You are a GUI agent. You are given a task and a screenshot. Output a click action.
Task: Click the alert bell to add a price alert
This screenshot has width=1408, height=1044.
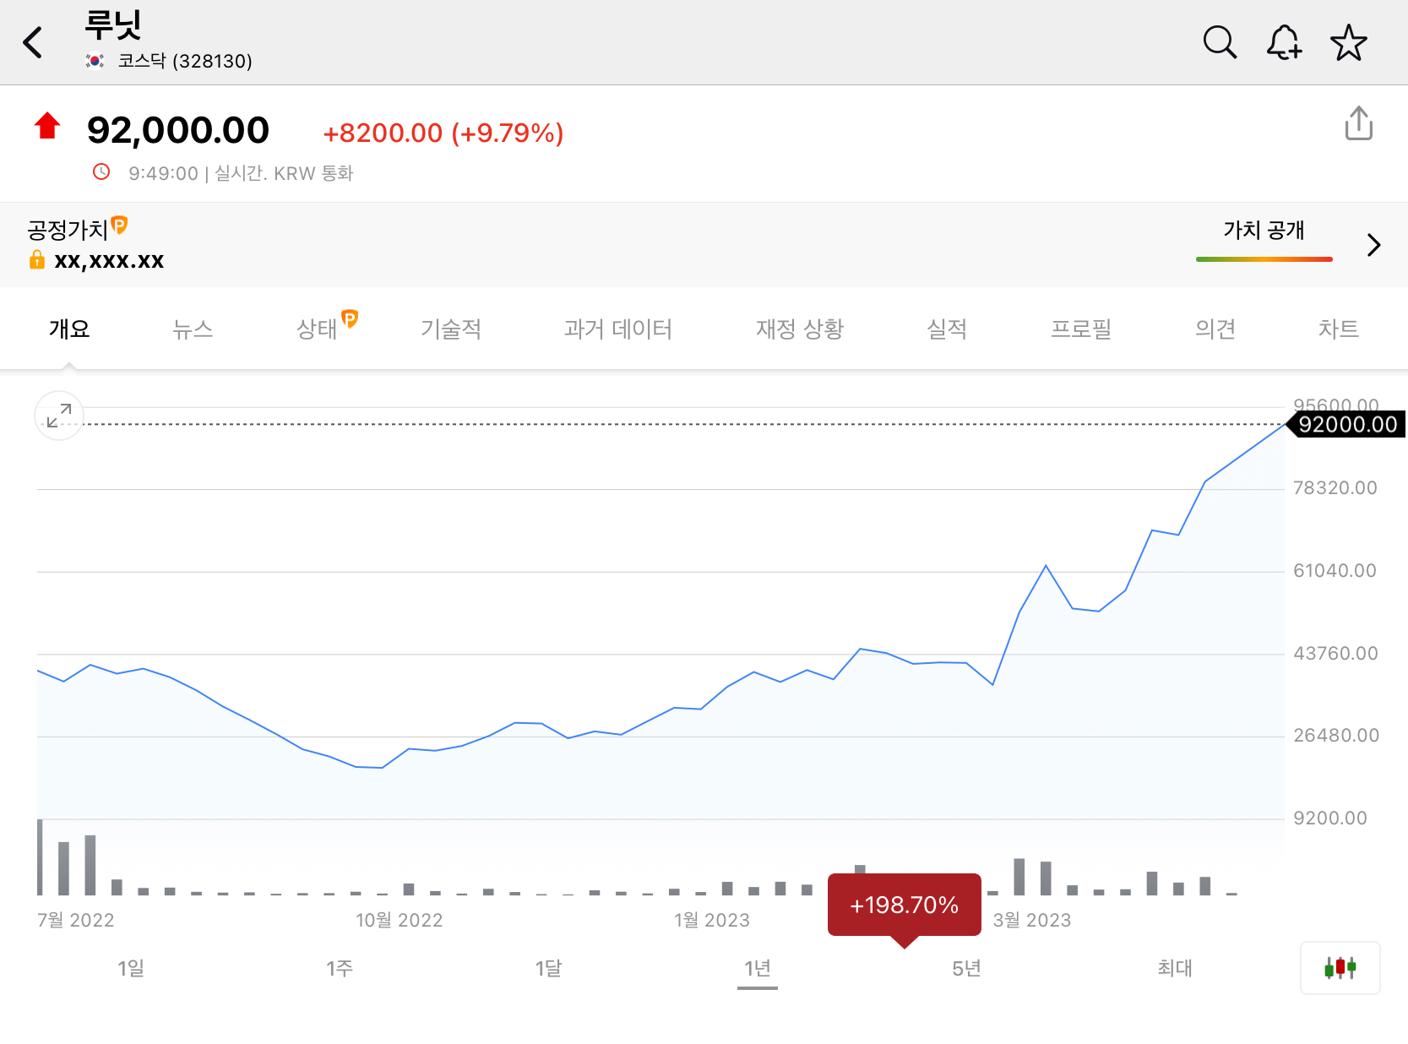pyautogui.click(x=1284, y=41)
